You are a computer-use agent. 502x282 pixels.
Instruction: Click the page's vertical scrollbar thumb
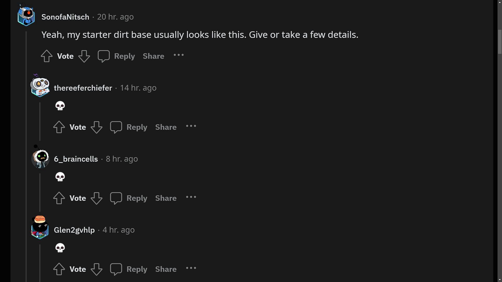coord(500,42)
